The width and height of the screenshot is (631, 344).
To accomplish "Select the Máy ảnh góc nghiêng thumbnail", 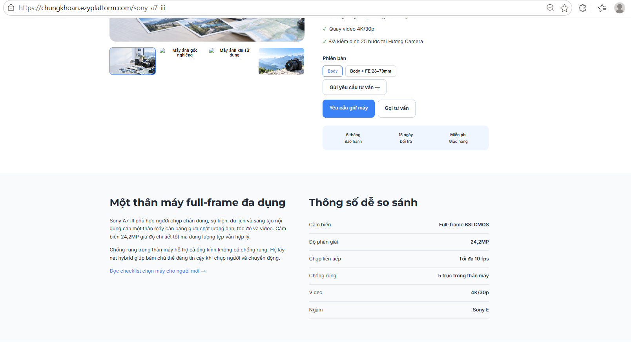I will [x=182, y=61].
